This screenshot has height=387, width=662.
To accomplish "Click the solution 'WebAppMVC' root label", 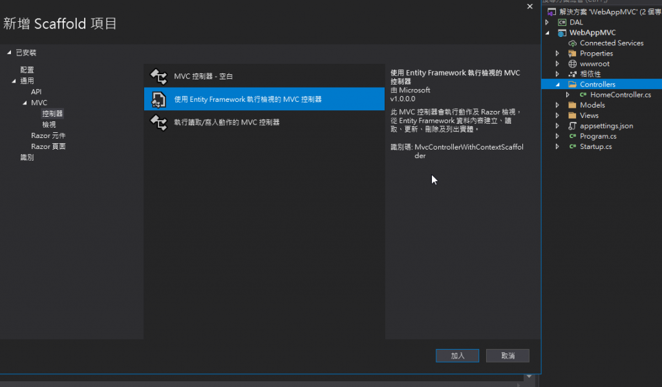I will (610, 12).
